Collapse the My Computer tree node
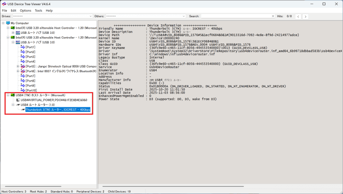This screenshot has height=194, width=343. point(3,23)
